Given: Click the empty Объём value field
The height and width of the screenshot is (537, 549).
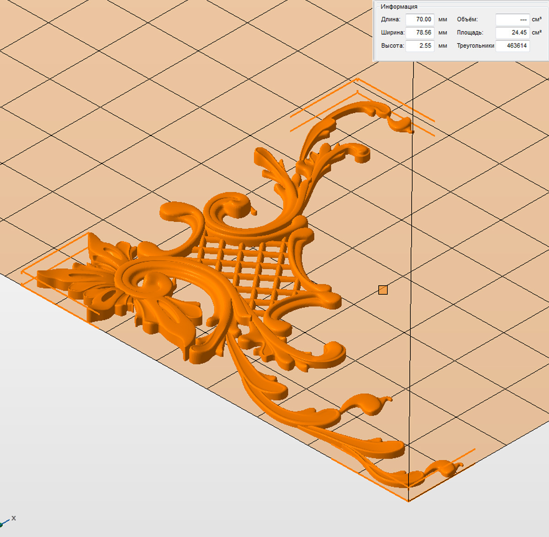Looking at the screenshot, I should (x=512, y=20).
